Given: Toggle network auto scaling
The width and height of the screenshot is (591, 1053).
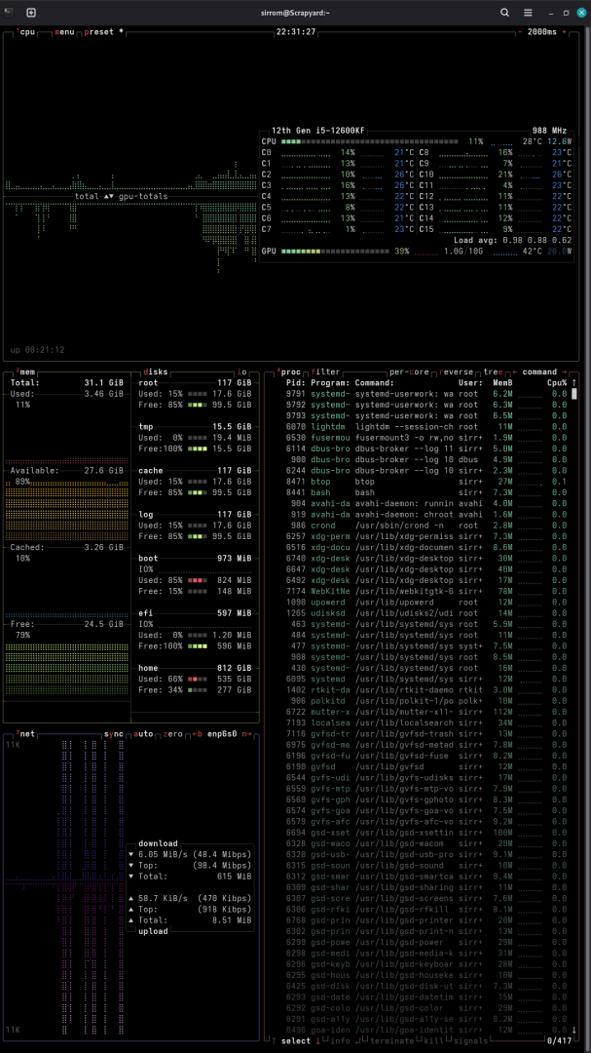Looking at the screenshot, I should [143, 733].
